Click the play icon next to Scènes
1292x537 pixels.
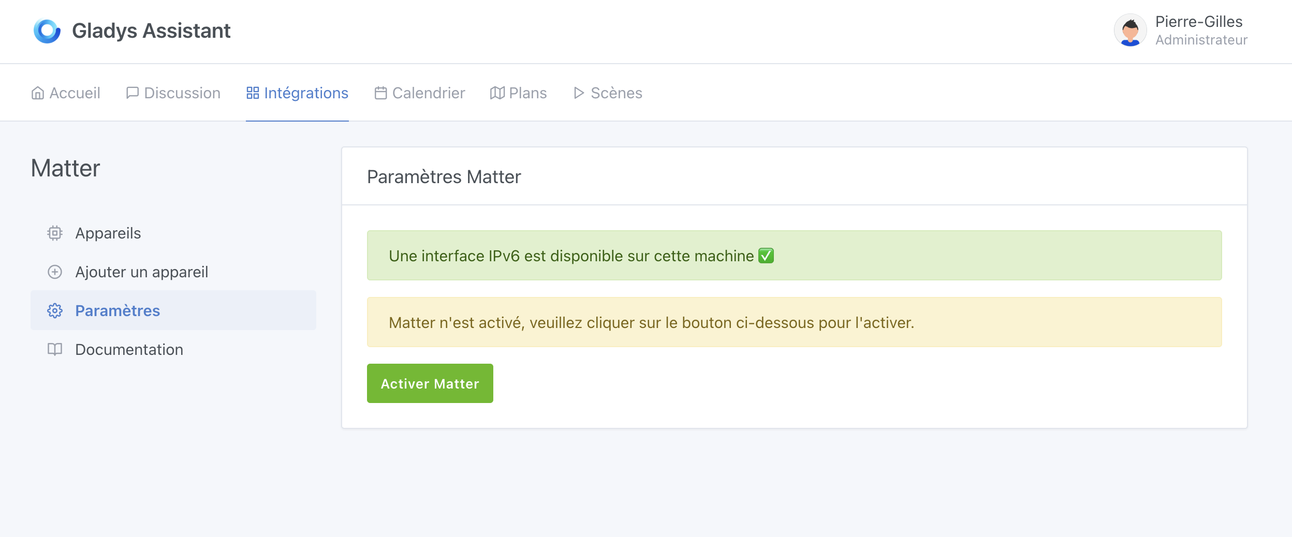tap(579, 93)
